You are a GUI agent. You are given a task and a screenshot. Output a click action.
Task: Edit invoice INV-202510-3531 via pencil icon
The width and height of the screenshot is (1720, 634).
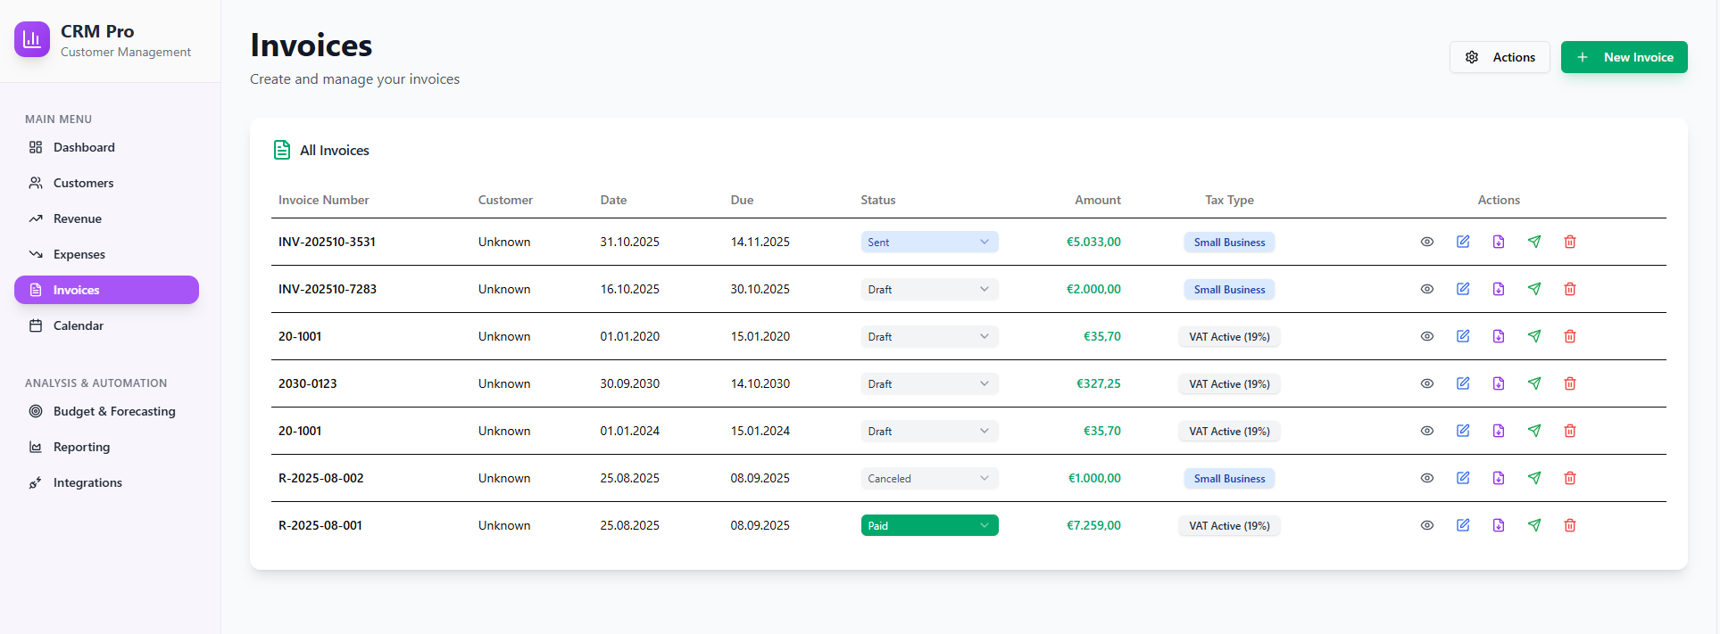[1463, 242]
